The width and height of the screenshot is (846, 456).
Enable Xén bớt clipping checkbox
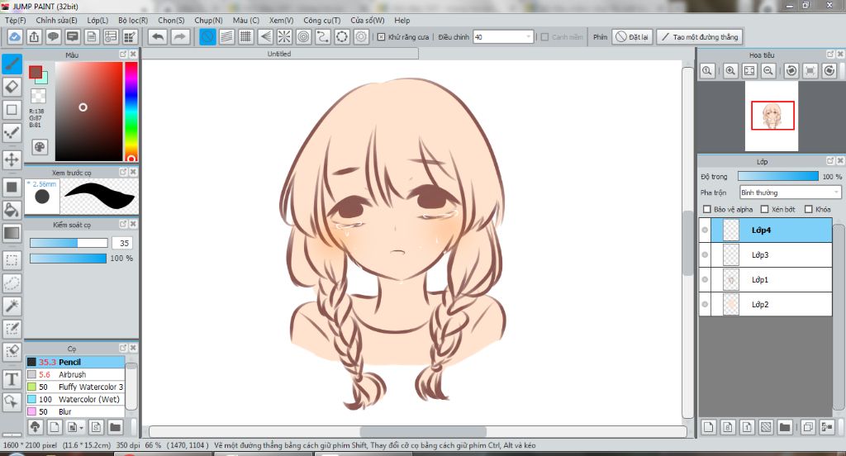pos(764,209)
